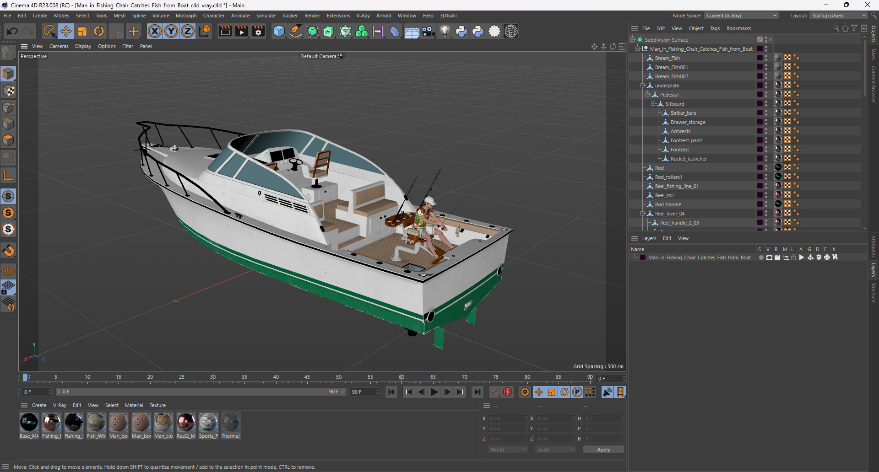Activate the Scale tool in top toolbar
This screenshot has height=472, width=879.
pyautogui.click(x=82, y=31)
